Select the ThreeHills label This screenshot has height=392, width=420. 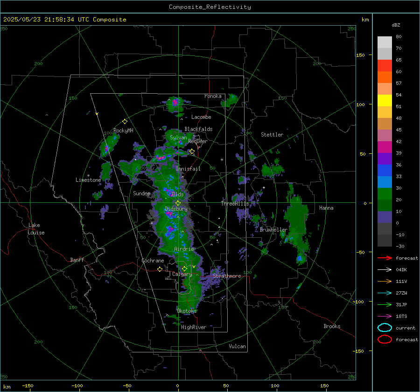(x=235, y=204)
